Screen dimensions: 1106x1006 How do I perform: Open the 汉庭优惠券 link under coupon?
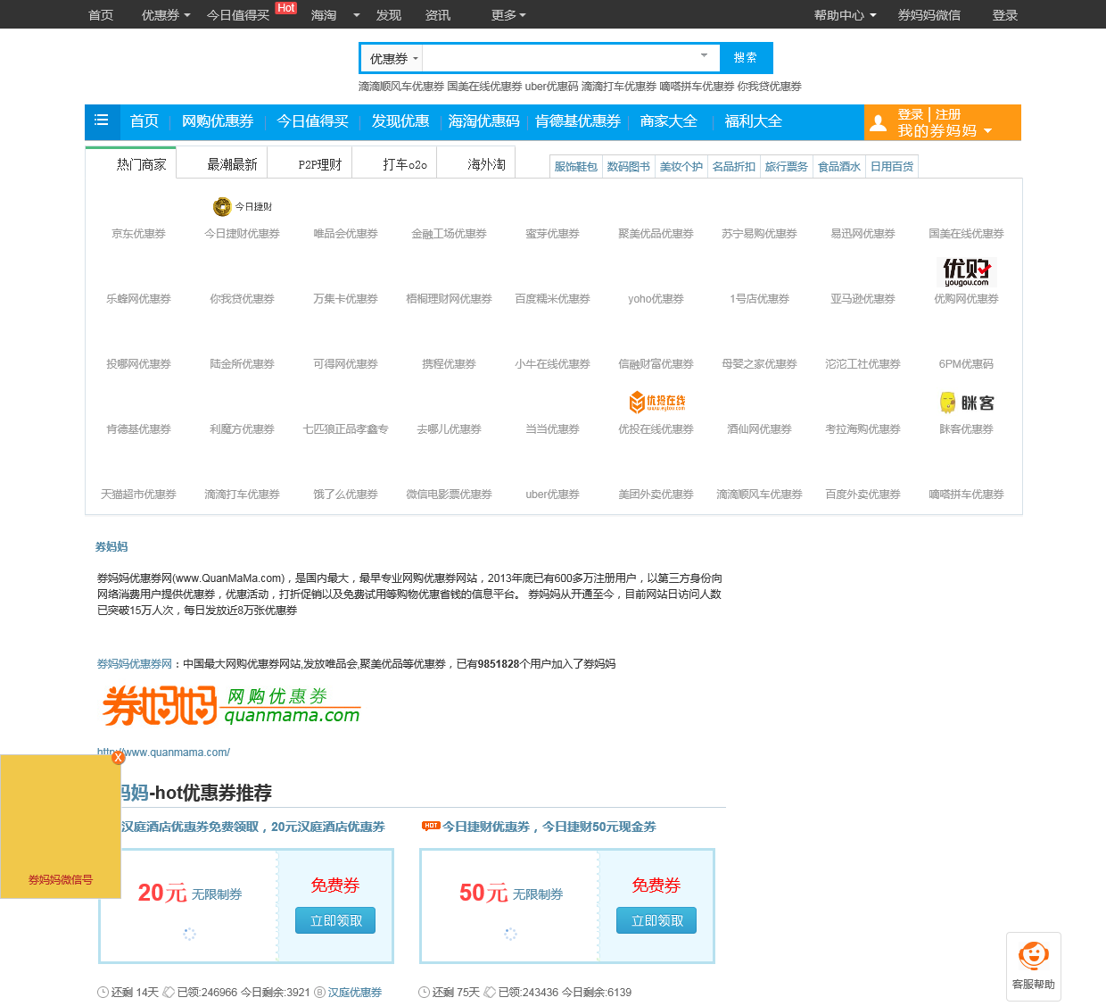[x=354, y=993]
